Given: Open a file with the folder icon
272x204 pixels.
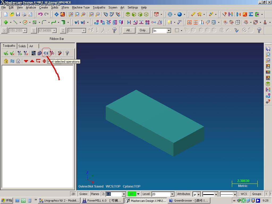Looking at the screenshot, I should [x=12, y=14].
